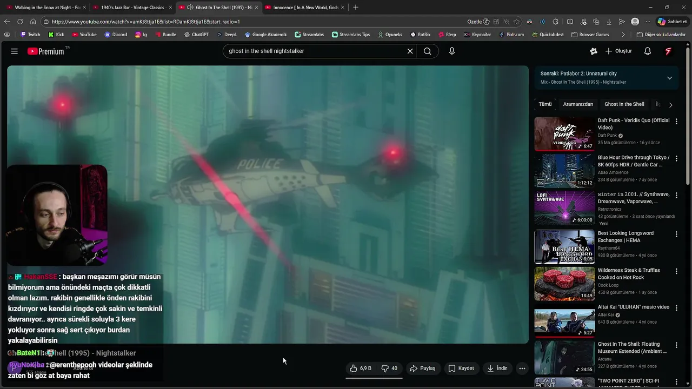Open the Twitch bookmark
Viewport: 692px width, 389px height.
[30, 35]
